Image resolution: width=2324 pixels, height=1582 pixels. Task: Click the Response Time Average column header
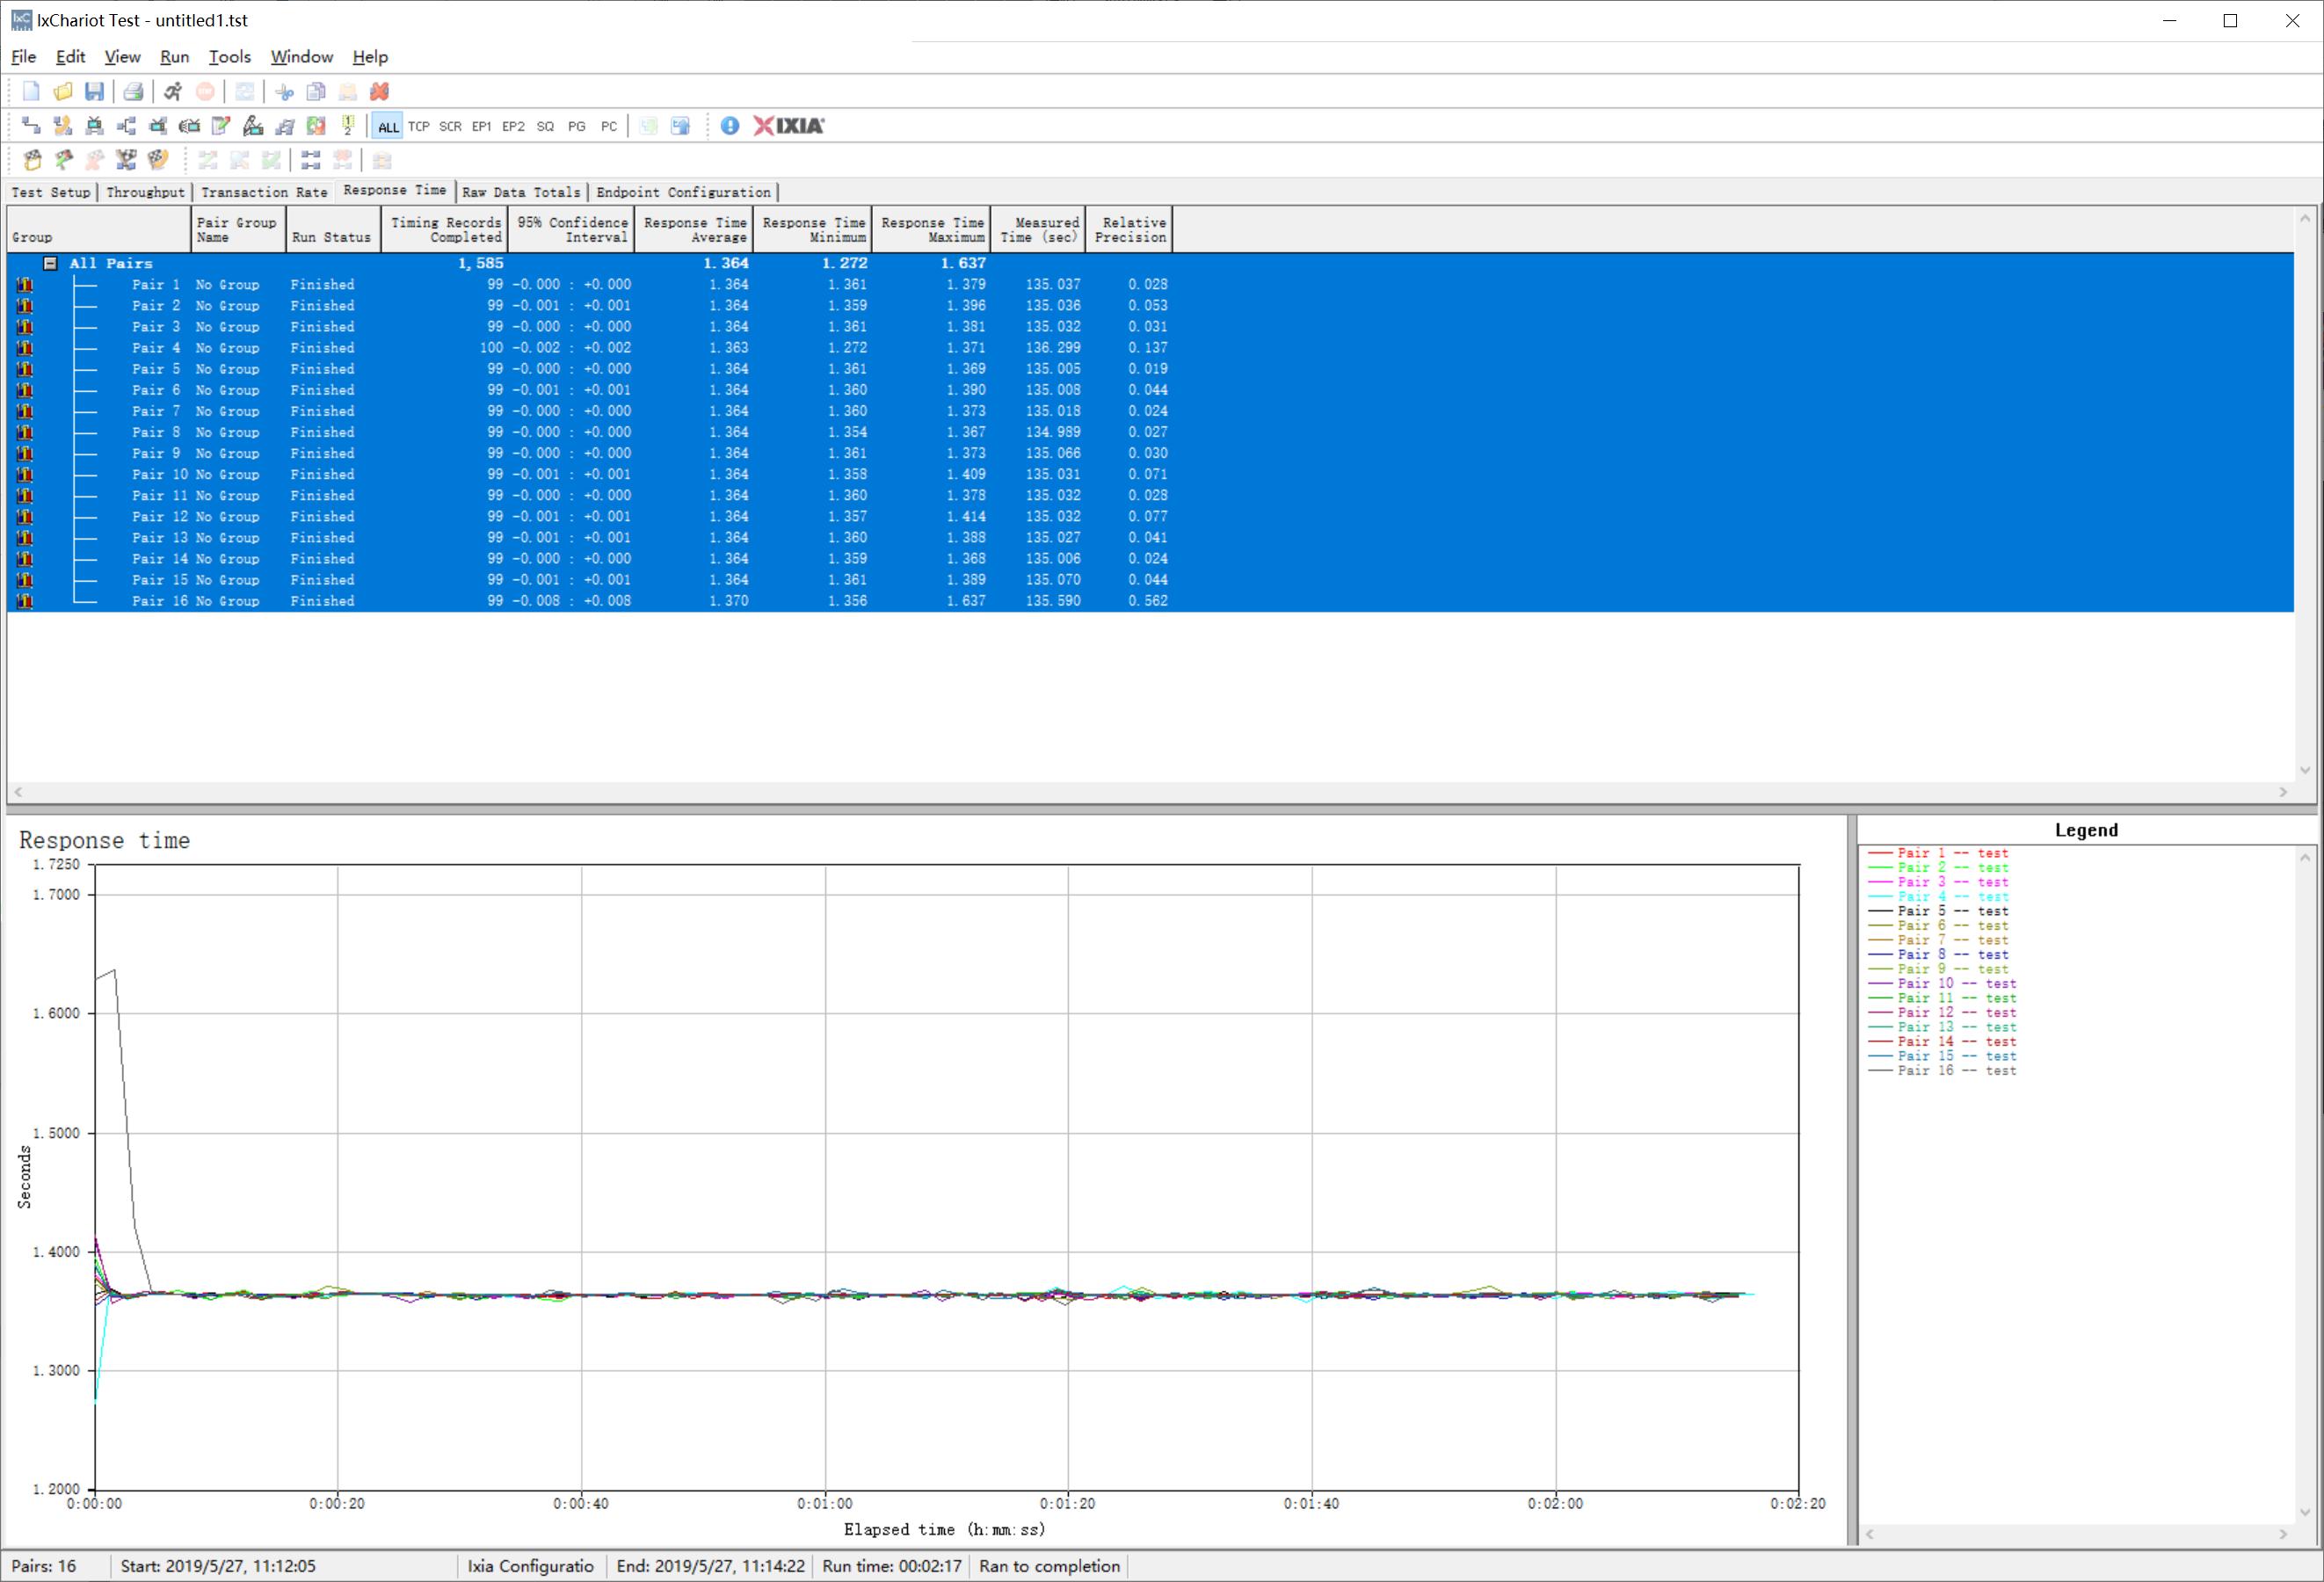coord(696,229)
